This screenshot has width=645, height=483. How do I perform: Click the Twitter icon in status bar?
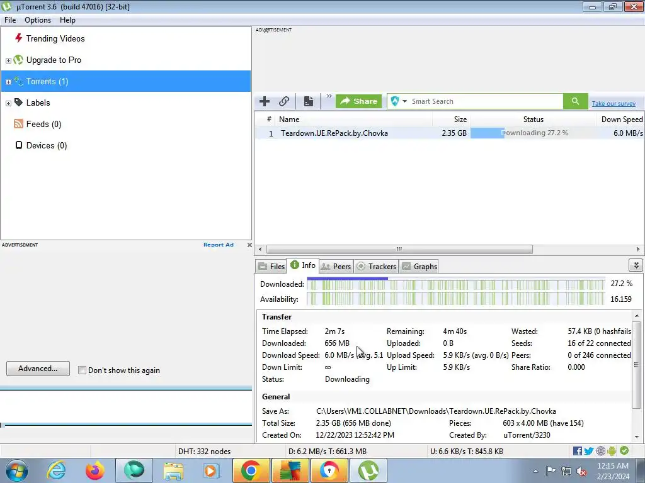(589, 451)
